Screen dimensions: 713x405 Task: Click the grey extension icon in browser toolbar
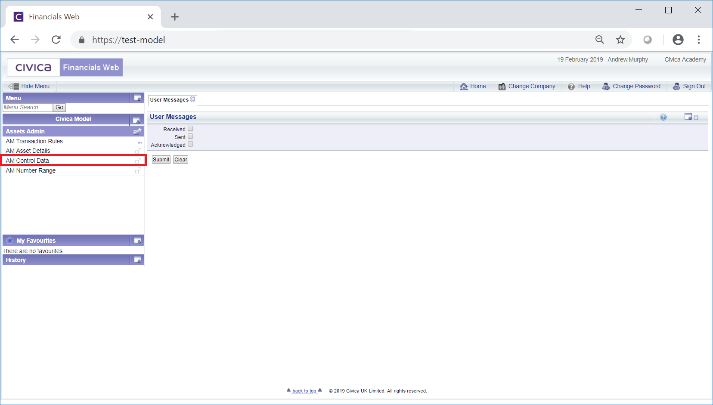[x=648, y=40]
